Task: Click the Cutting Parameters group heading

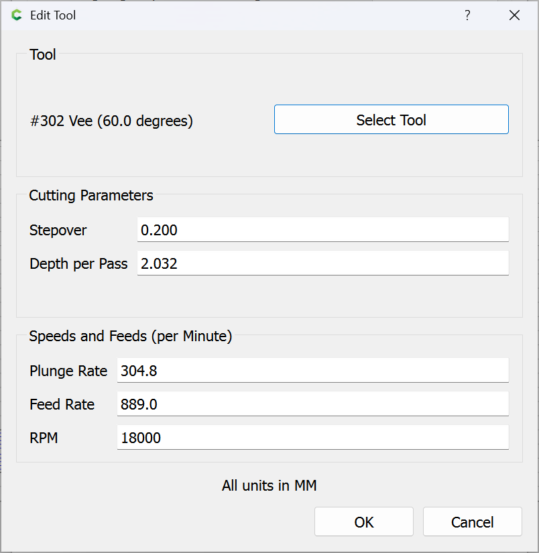Action: pos(91,196)
